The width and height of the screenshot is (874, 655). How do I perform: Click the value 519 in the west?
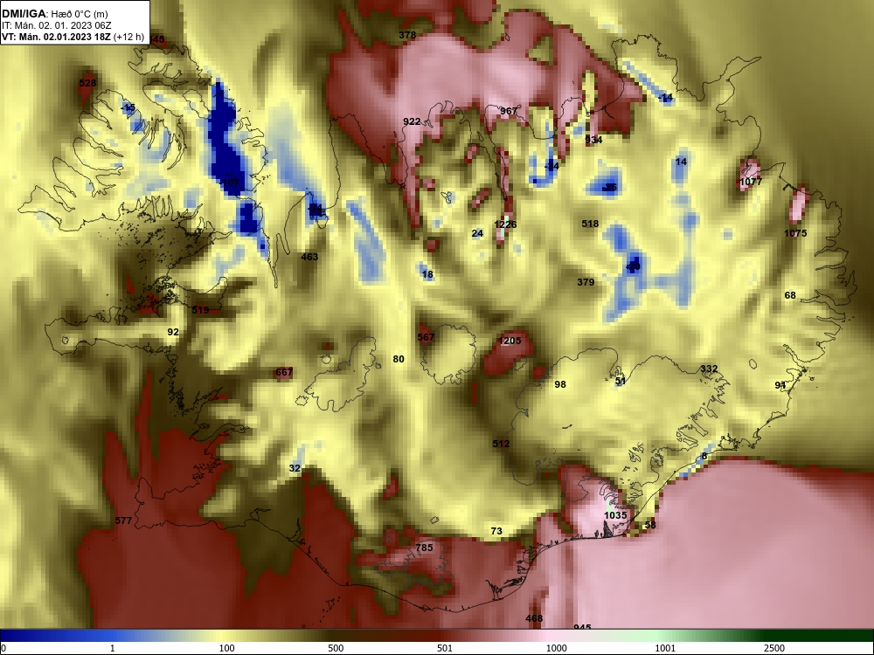200,310
